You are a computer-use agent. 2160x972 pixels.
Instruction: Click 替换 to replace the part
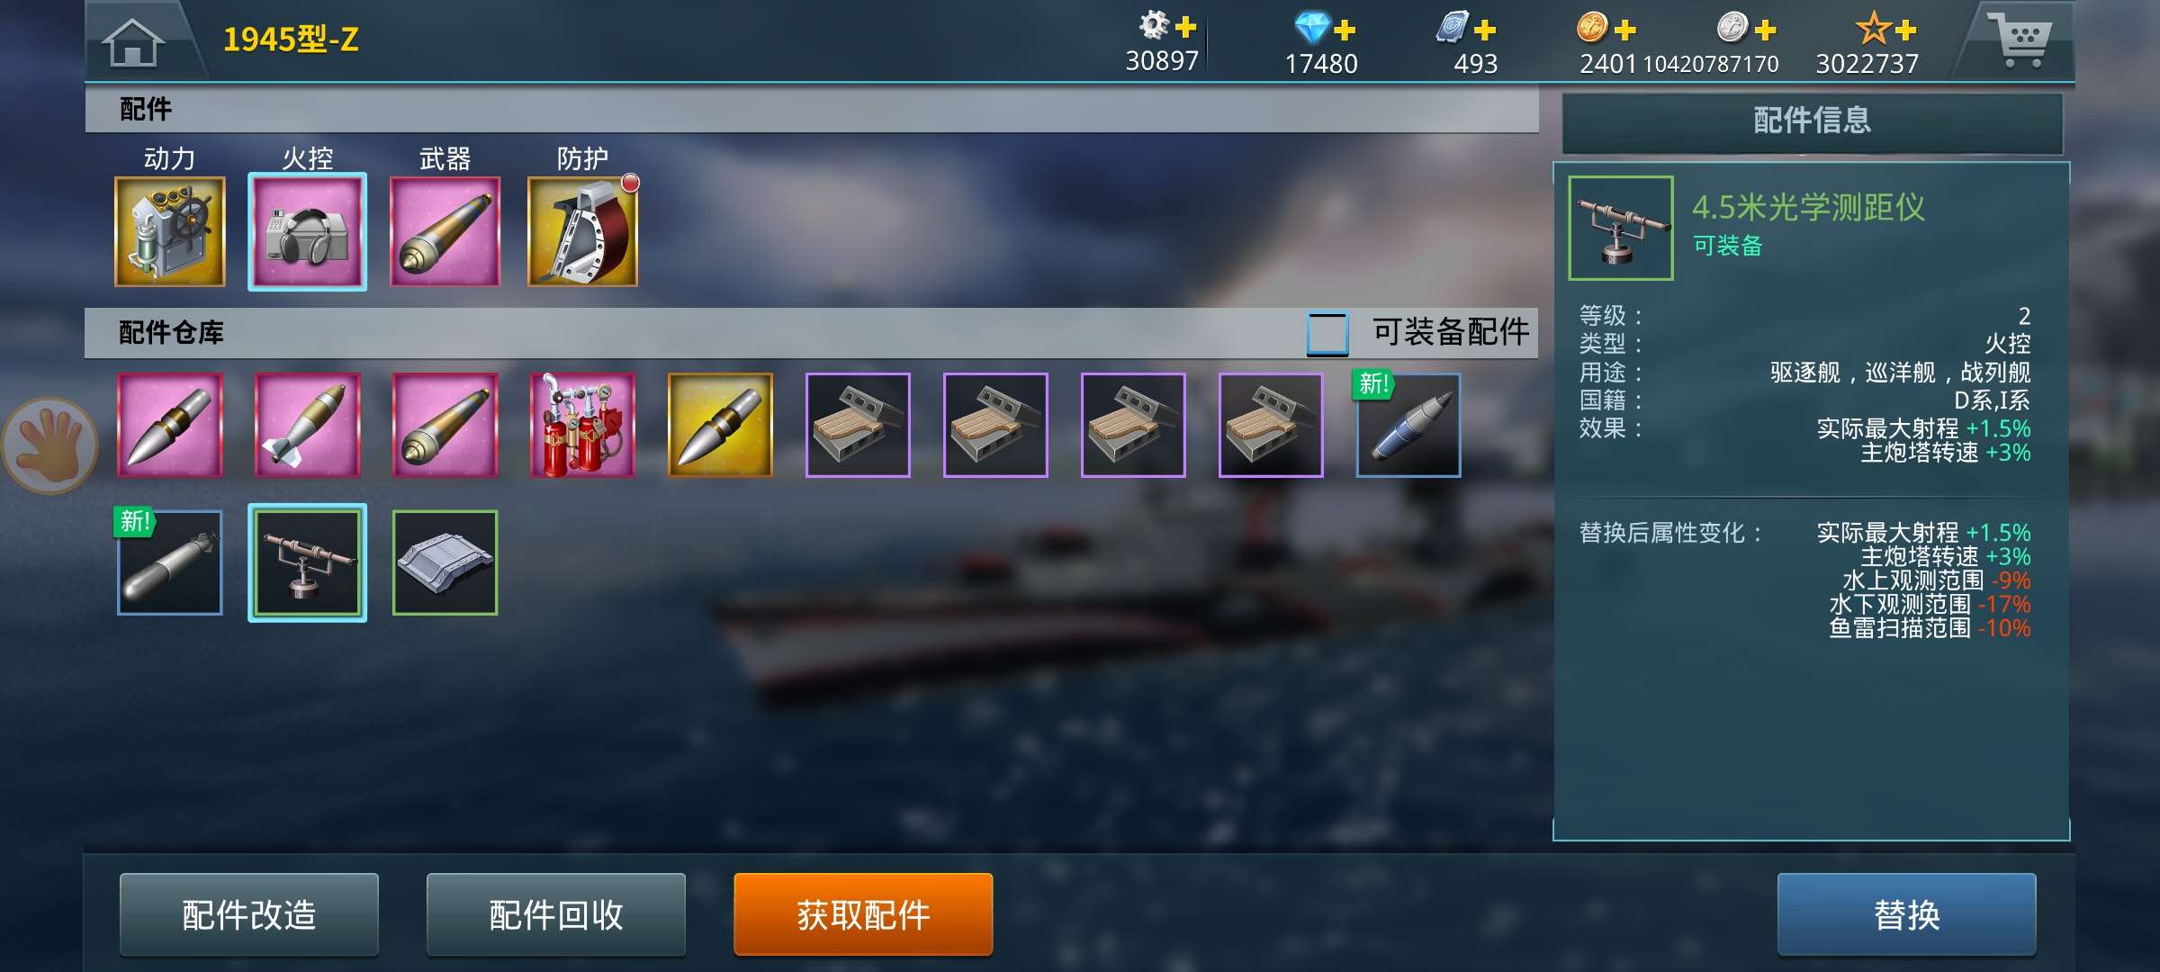tap(1906, 914)
